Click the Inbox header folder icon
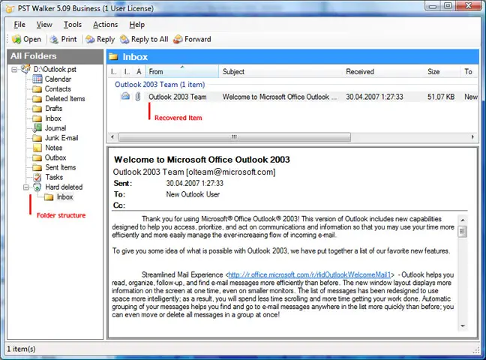Screen dimensions: 486x360 tap(113, 57)
